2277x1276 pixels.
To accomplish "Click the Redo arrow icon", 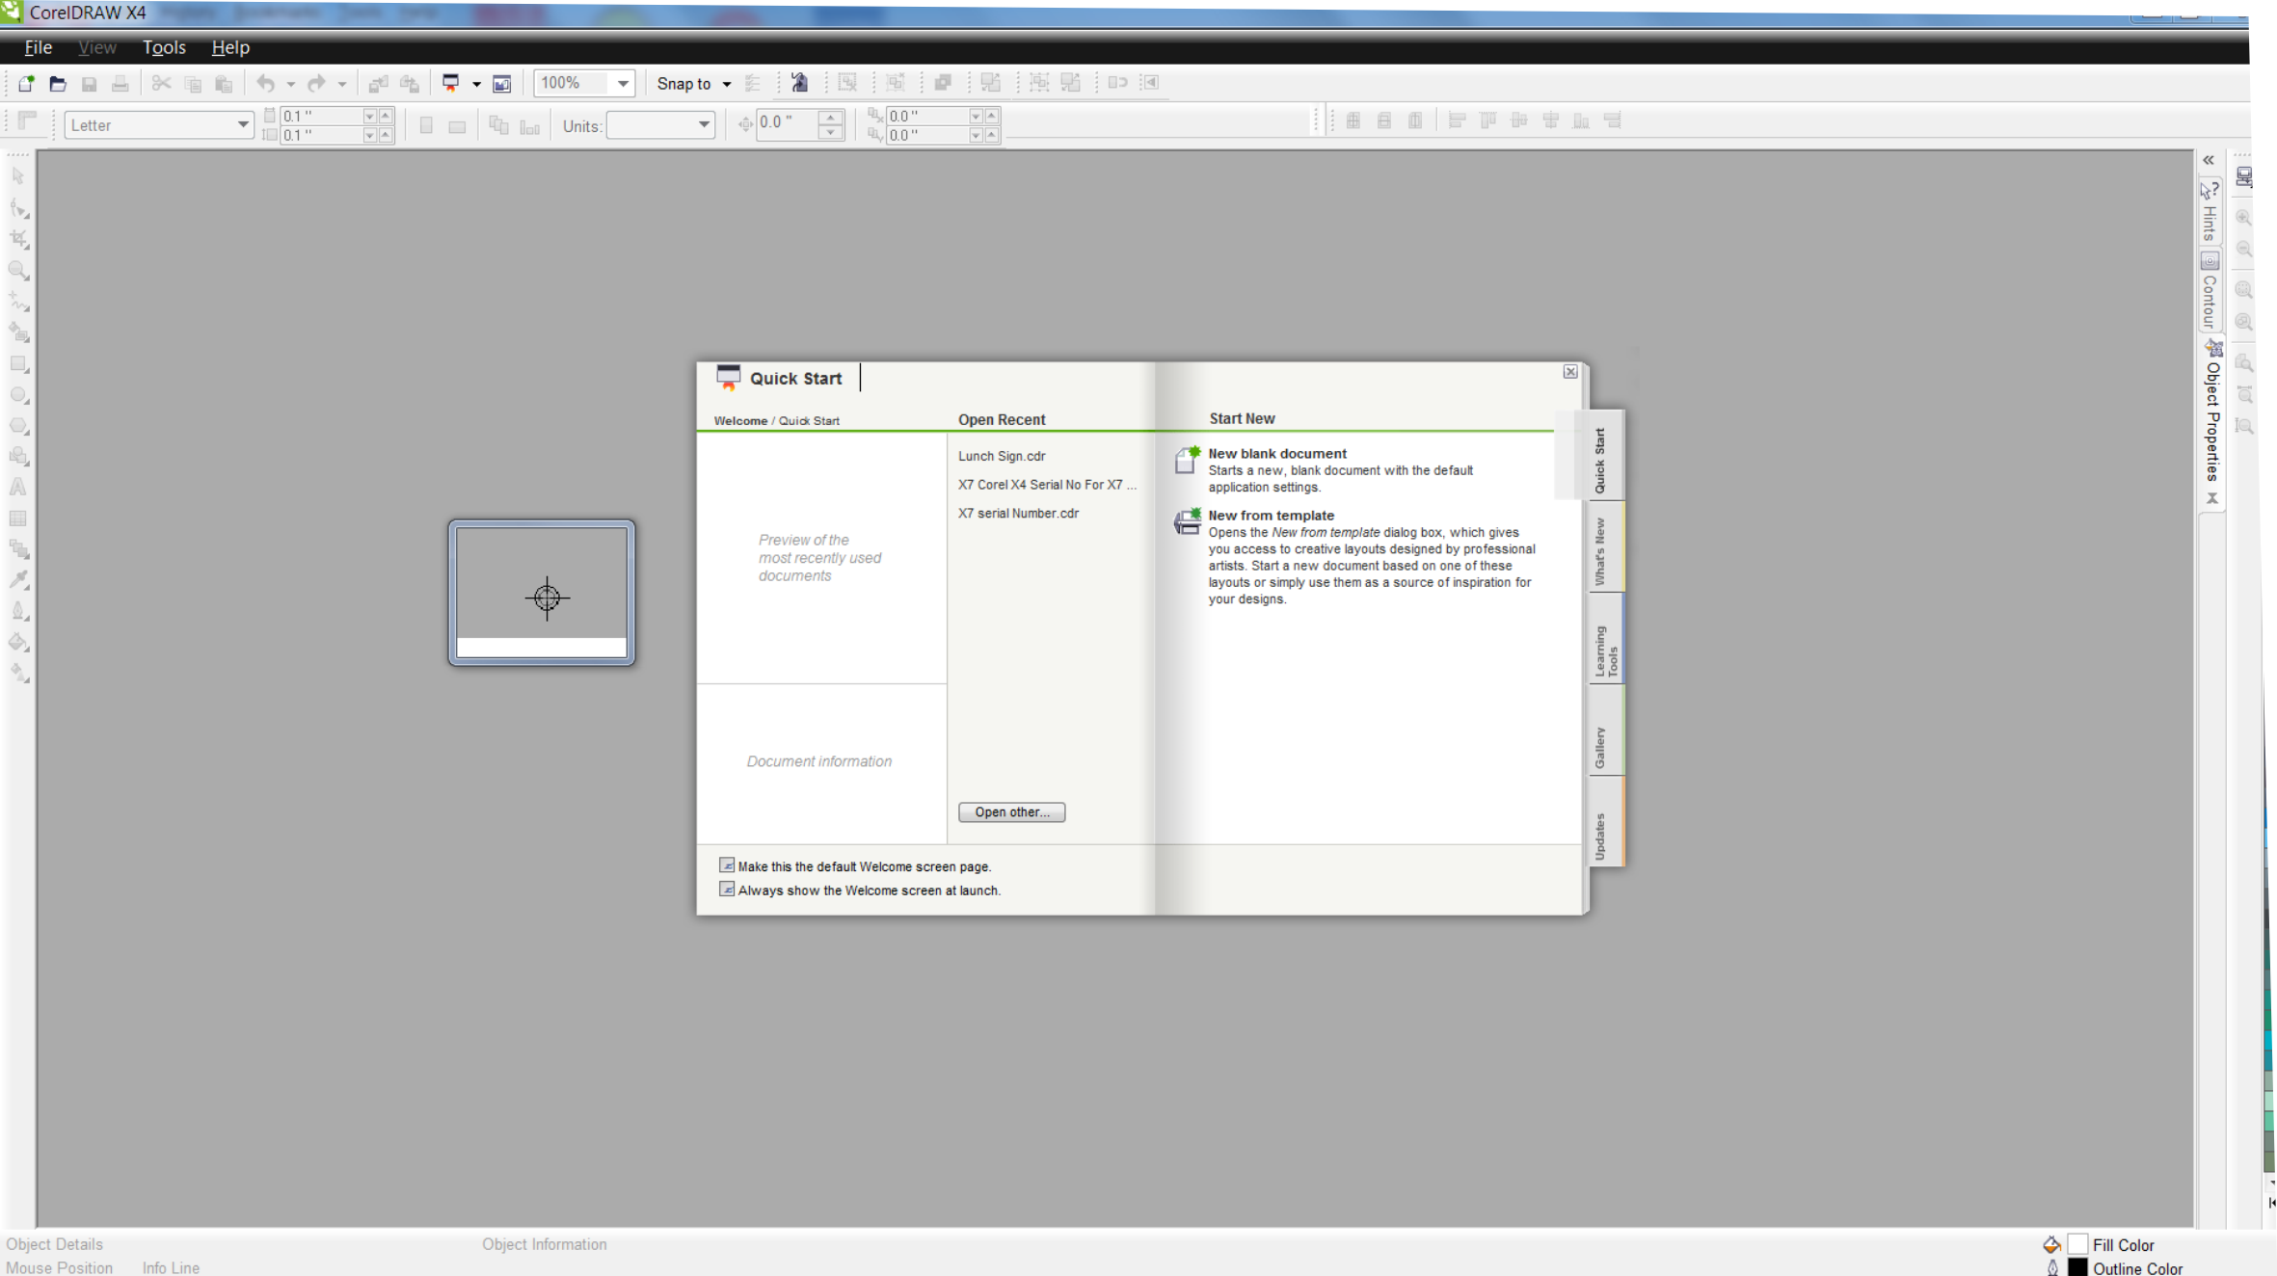I will (x=316, y=84).
